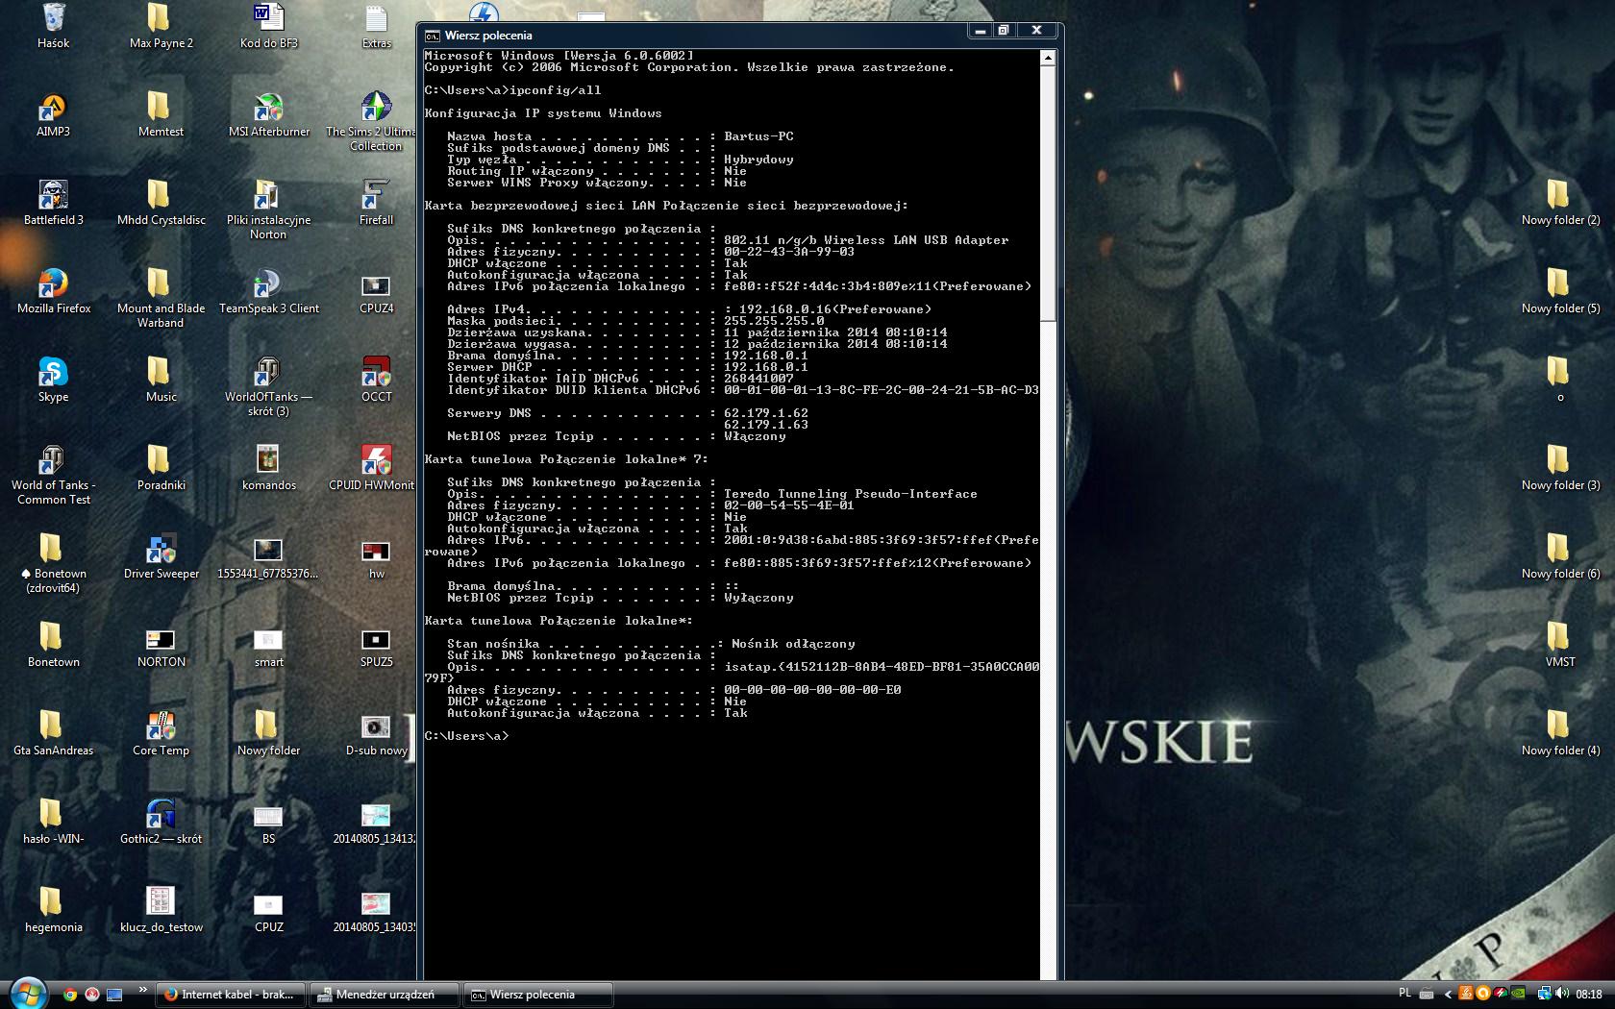Open the Start menu

point(29,994)
